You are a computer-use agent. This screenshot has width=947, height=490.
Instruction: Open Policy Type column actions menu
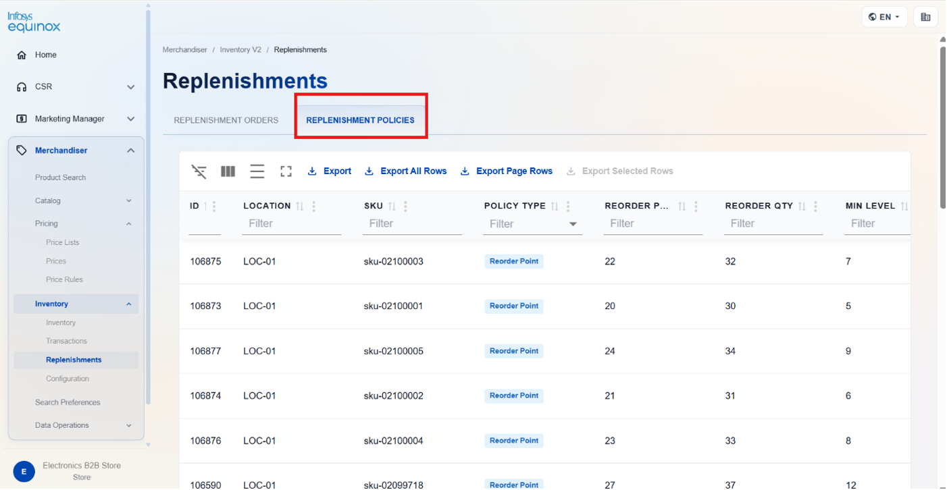click(x=569, y=207)
